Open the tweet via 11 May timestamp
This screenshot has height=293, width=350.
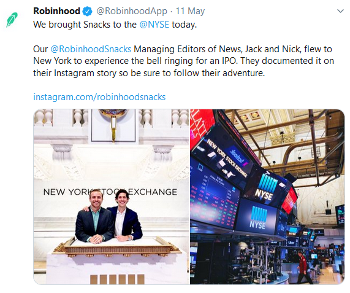tap(190, 11)
